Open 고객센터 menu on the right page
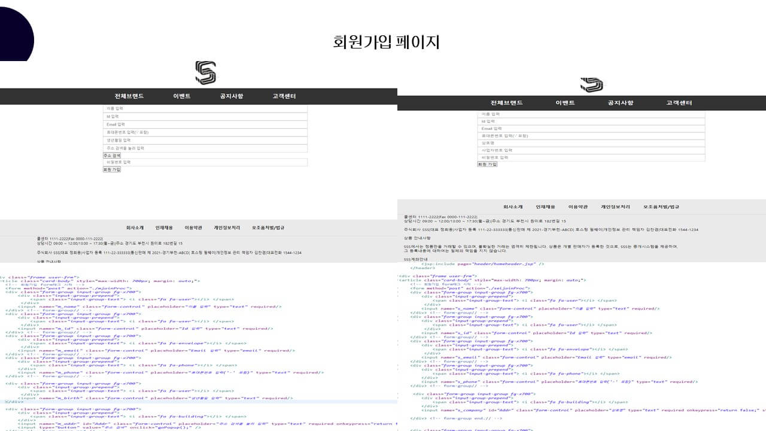Screen dimensions: 766x431 click(679, 103)
